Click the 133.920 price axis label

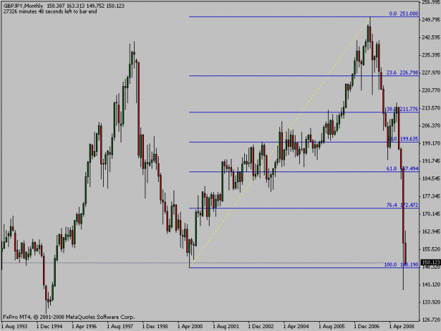point(431,302)
